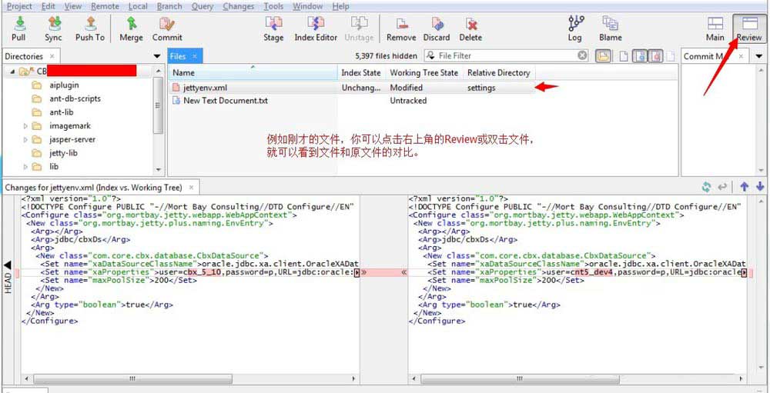This screenshot has height=393, width=770.
Task: Switch to the Main perspective
Action: click(x=715, y=28)
